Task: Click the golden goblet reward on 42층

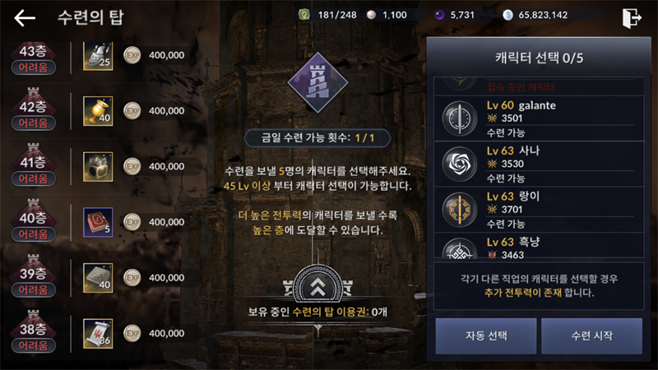Action: [x=98, y=111]
